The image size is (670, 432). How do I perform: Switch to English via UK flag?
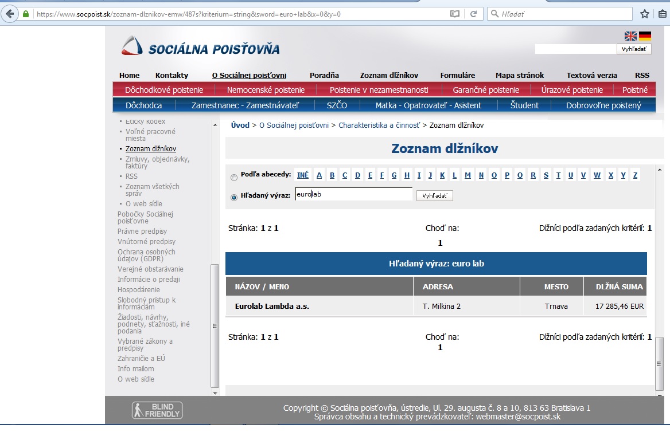pos(630,36)
